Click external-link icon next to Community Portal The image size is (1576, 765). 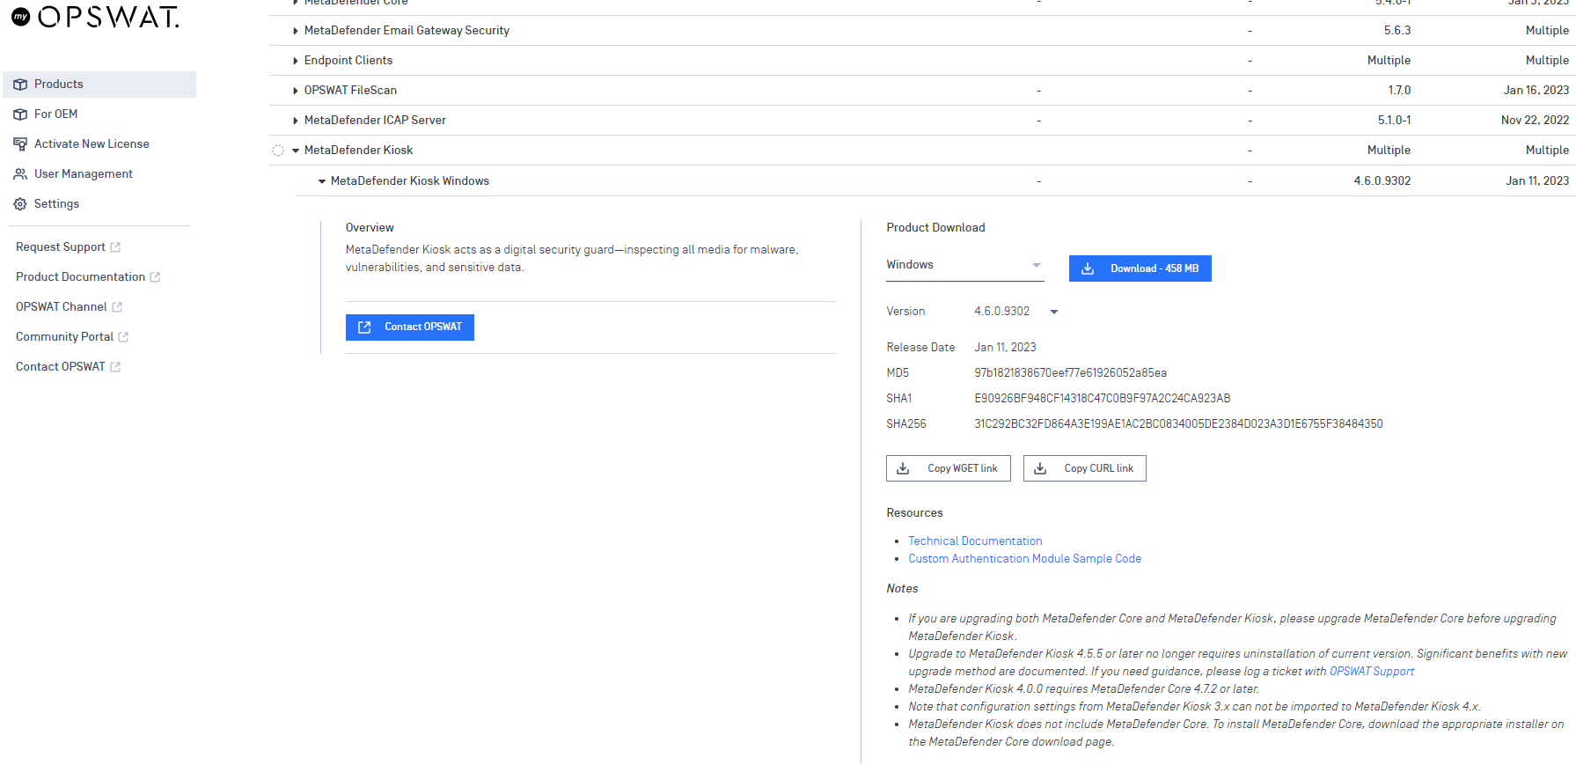coord(123,337)
